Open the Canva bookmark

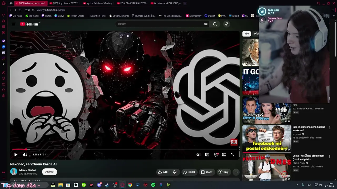(59, 16)
